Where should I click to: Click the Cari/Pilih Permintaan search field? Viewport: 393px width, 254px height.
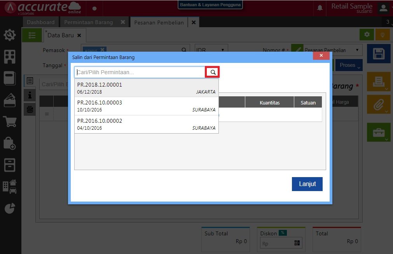140,72
